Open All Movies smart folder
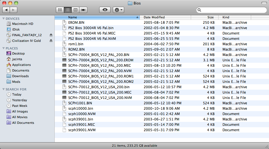This screenshot has height=149, width=269. pyautogui.click(x=20, y=117)
